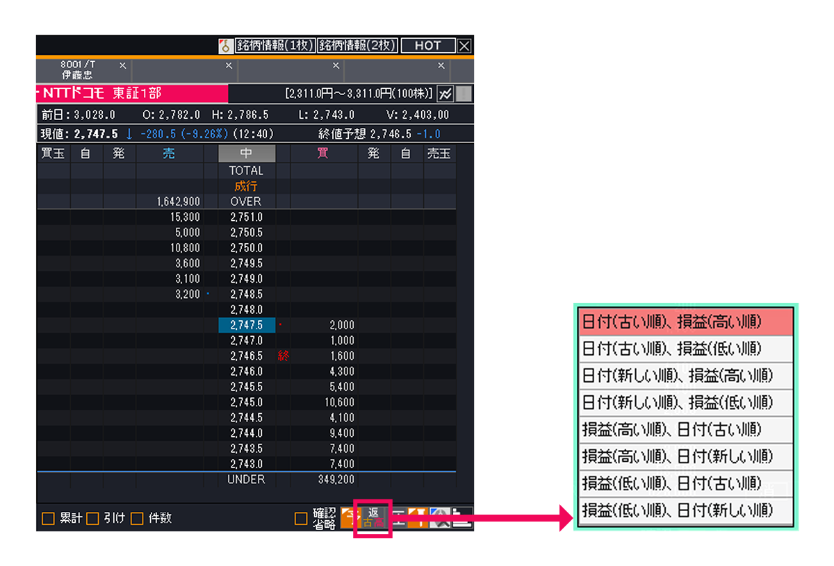Click price 2,746.0 in the board
Viewport: 834px width, 566px height.
click(246, 372)
